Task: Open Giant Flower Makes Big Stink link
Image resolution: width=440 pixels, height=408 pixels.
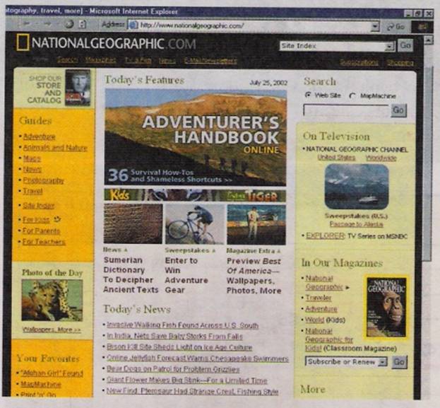Action: [187, 380]
